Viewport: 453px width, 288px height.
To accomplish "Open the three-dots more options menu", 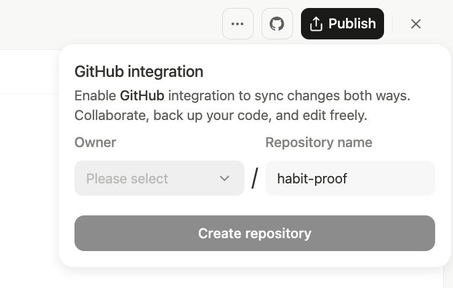I will tap(238, 24).
